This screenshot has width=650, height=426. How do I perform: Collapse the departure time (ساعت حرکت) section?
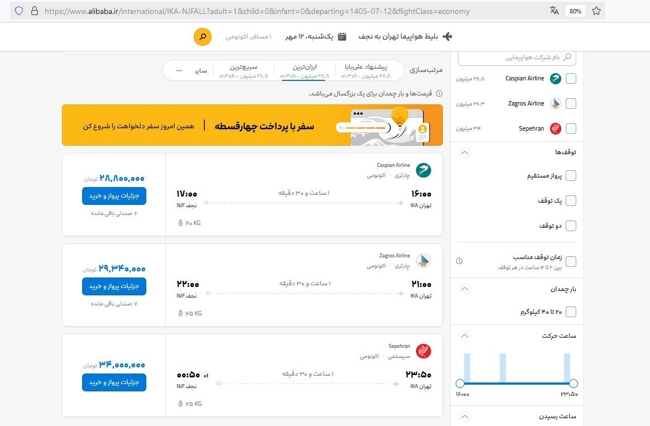(x=465, y=336)
